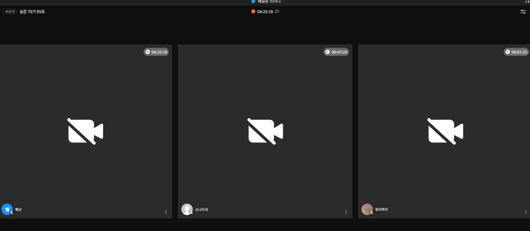Screen dimensions: 530x231
Task: Click the participant name on third tile
Action: pyautogui.click(x=381, y=209)
